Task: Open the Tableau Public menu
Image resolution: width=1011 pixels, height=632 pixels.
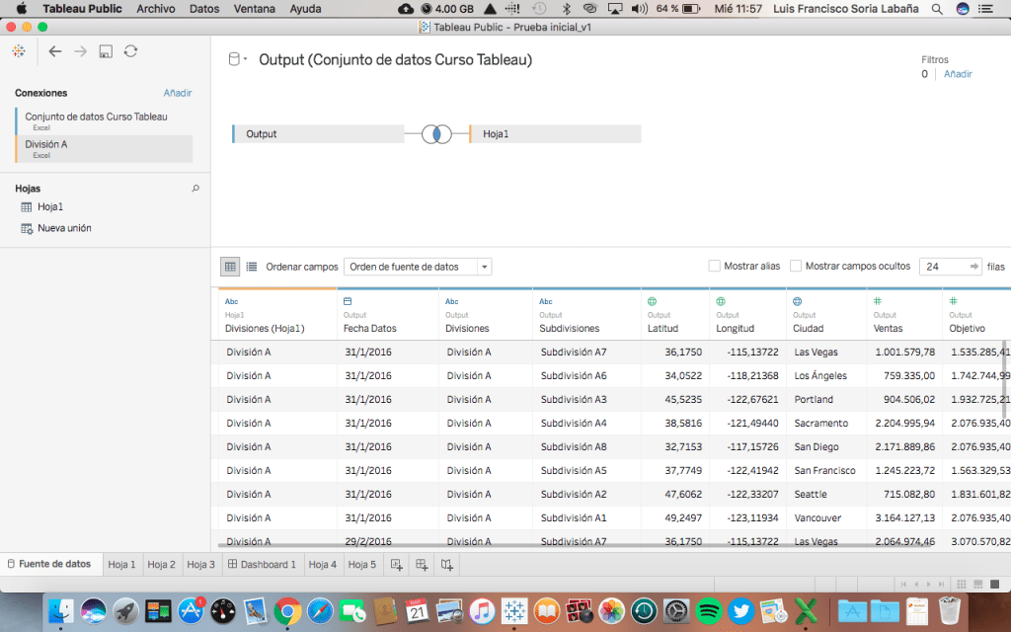Action: pos(82,9)
